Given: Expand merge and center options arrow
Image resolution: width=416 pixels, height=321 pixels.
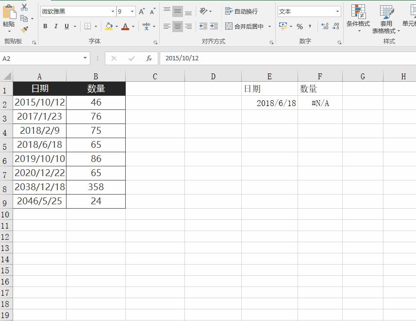Looking at the screenshot, I should 269,26.
